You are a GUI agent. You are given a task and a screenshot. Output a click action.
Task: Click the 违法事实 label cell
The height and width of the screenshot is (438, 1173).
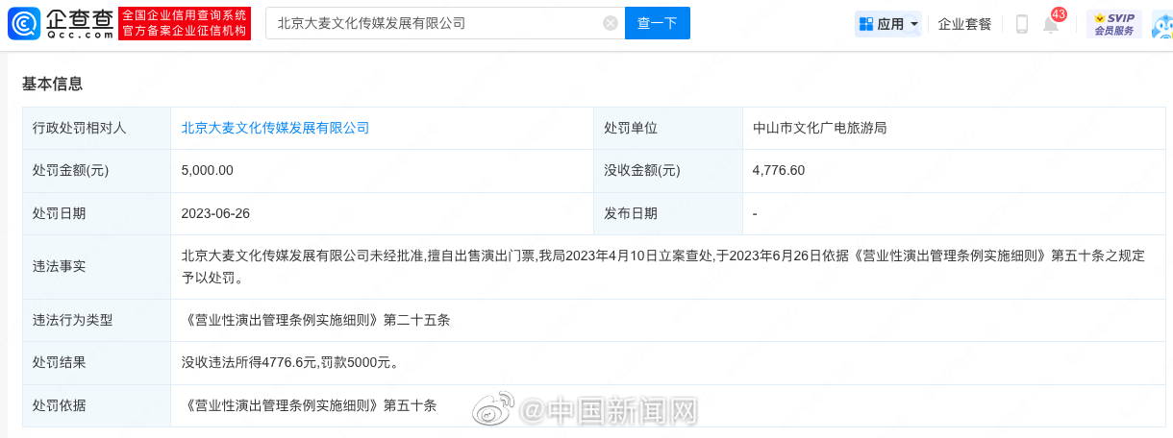pyautogui.click(x=96, y=267)
